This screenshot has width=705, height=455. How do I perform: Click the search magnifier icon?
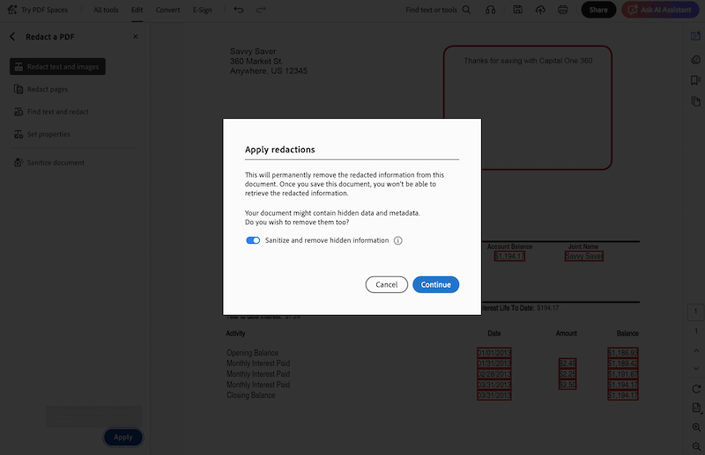[466, 10]
